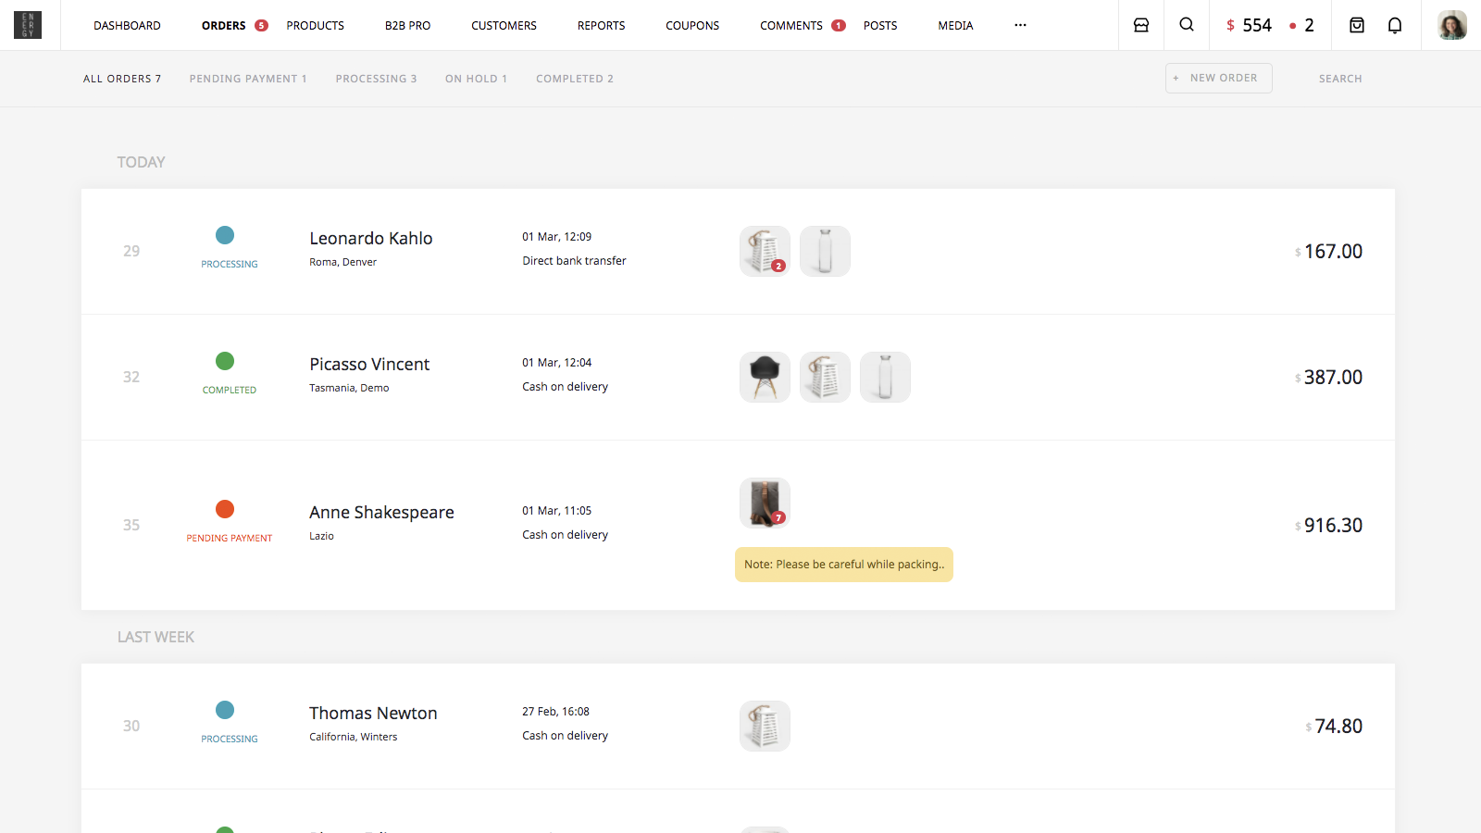This screenshot has height=833, width=1481.
Task: Open the storefront icon in header
Action: tap(1141, 25)
